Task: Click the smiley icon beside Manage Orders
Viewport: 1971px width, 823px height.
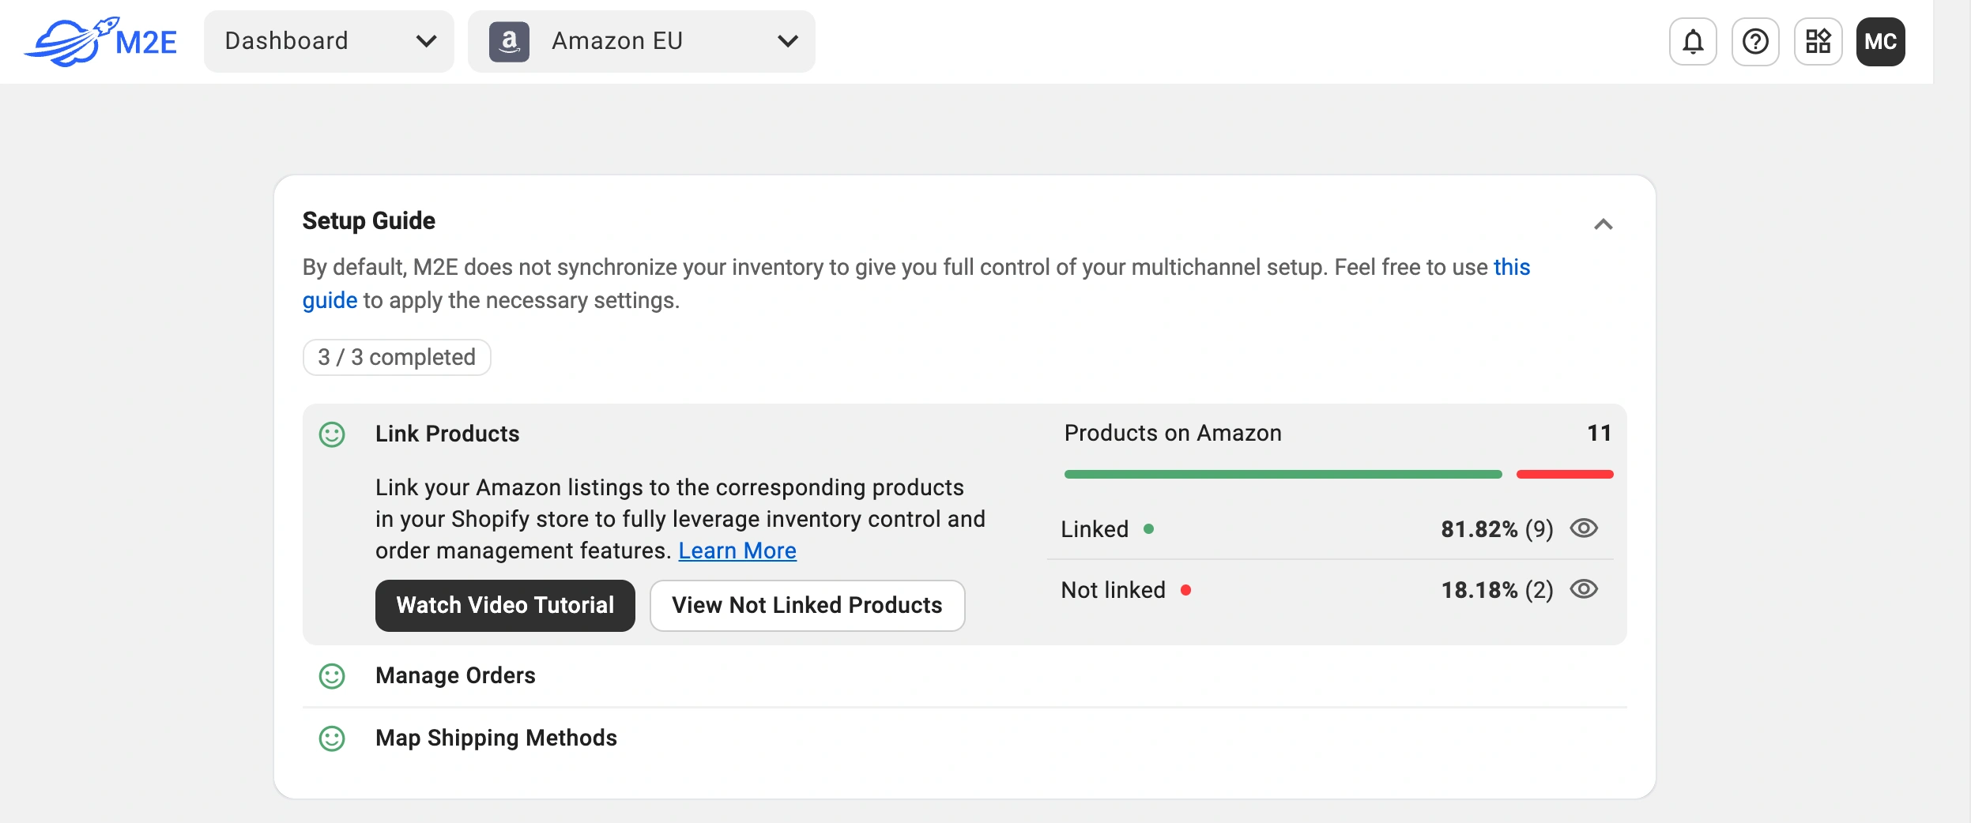Action: point(331,676)
